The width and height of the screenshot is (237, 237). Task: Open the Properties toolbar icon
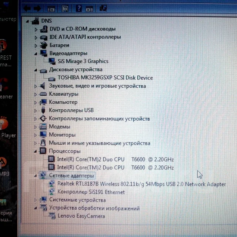click(x=65, y=9)
